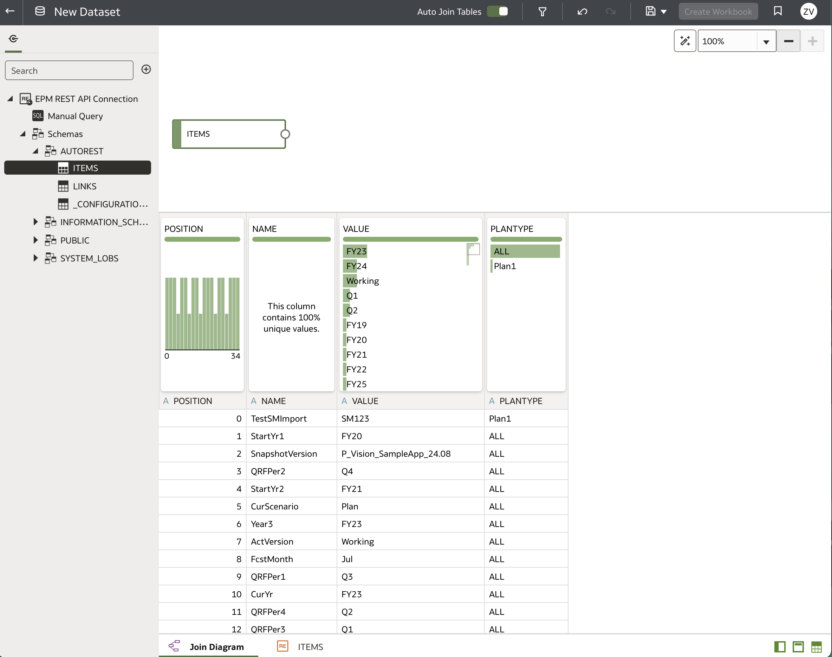This screenshot has height=657, width=832.
Task: Click the POSITION histogram chart
Action: [x=202, y=313]
